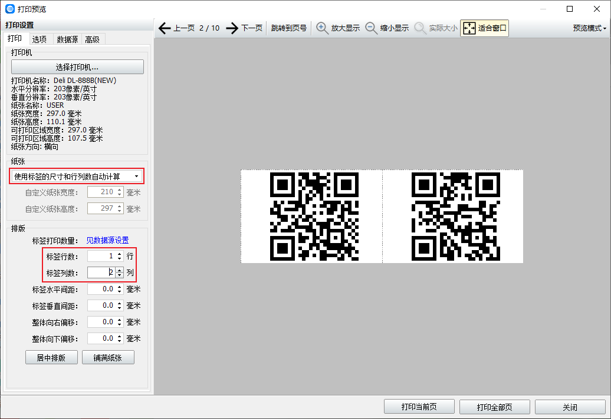Decrease 标签垂直间距 with the down arrow
611x419 pixels.
[120, 308]
